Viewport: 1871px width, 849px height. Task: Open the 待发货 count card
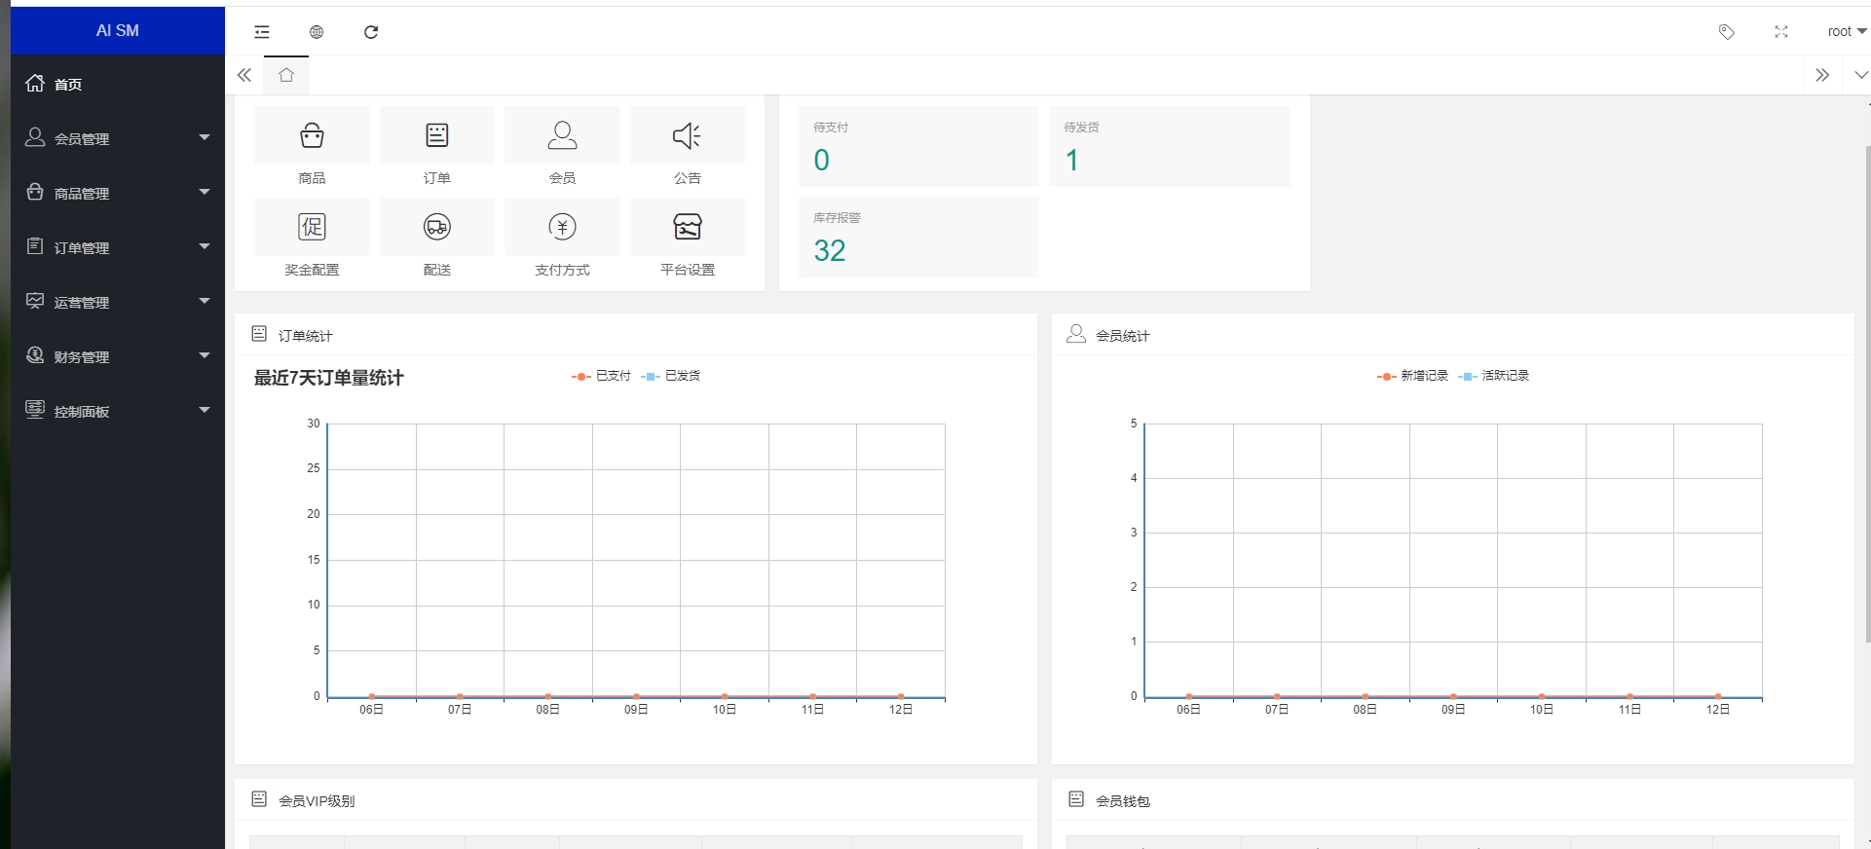(1169, 146)
